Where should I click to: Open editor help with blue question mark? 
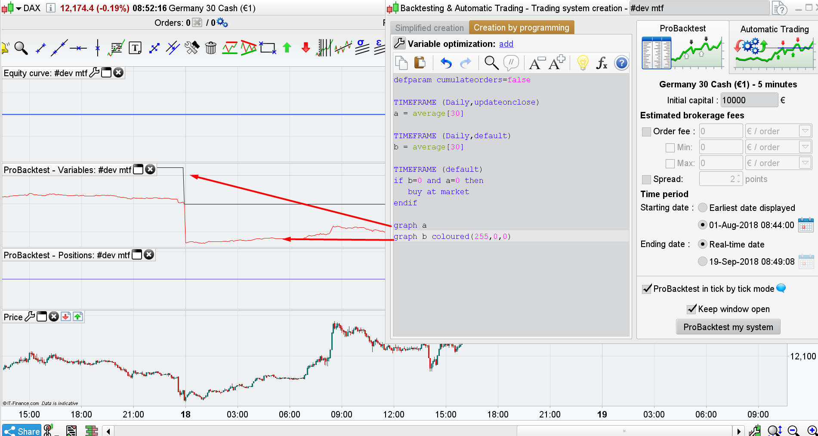621,63
